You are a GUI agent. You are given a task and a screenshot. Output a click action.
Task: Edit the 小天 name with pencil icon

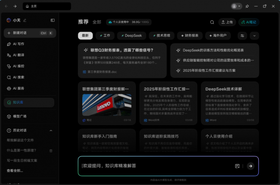[x=25, y=20]
